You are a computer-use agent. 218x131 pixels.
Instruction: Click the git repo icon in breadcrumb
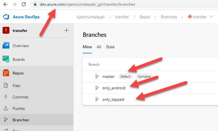pos(190,17)
